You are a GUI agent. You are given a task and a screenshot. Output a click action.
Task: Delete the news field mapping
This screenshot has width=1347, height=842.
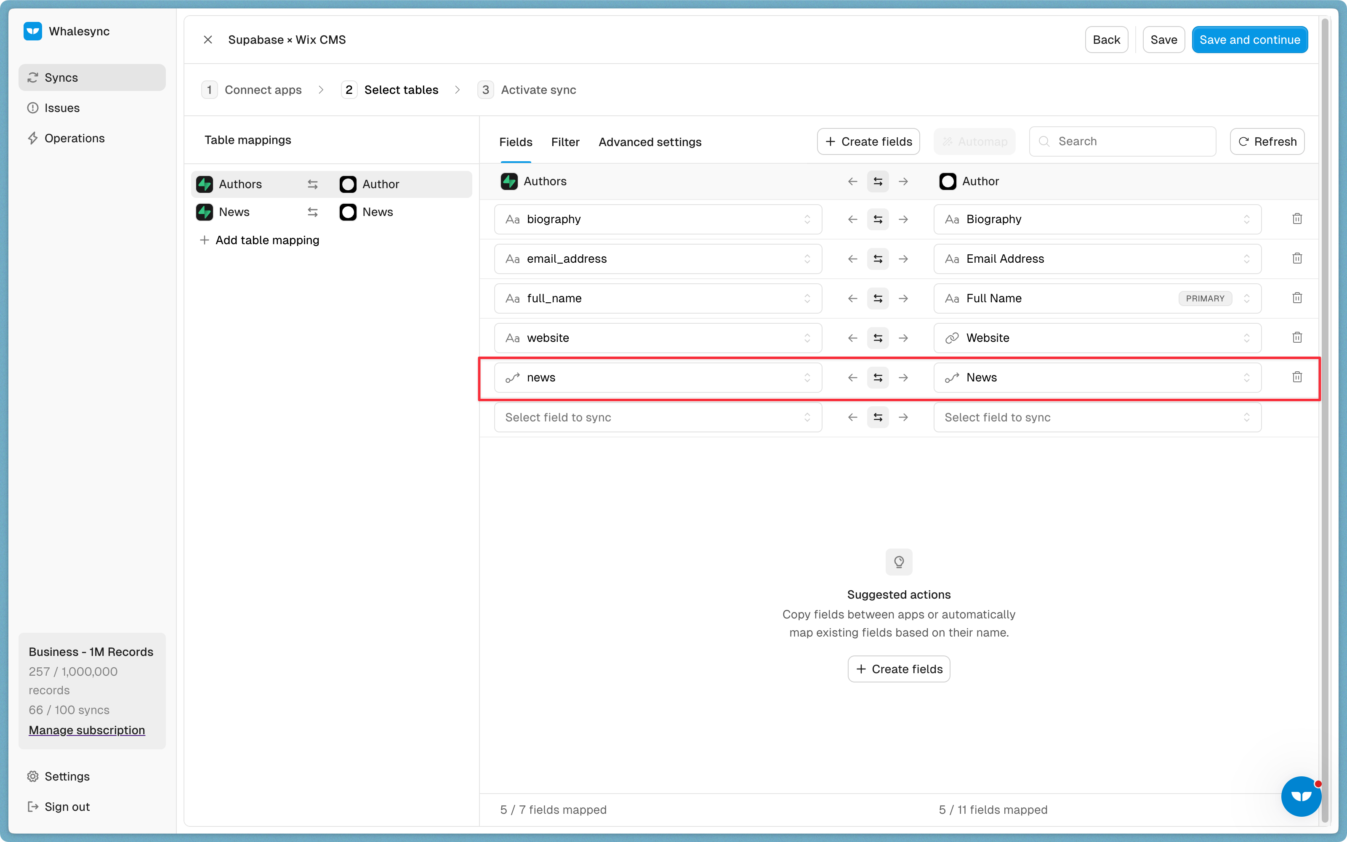(x=1297, y=377)
